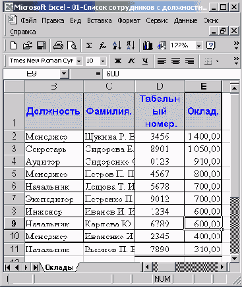242x287 pixels.
Task: Toggle italic formatting К button
Action: tap(131, 61)
